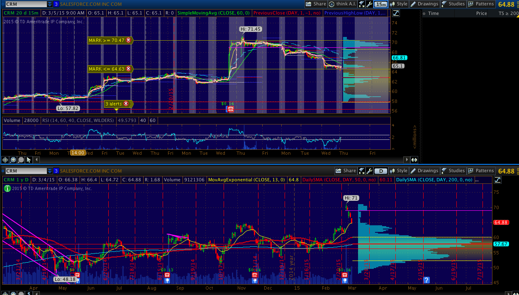Screen dimensions: 519x295
Task: Click the symbol dropdown arrow on top chart
Action: tap(50, 4)
